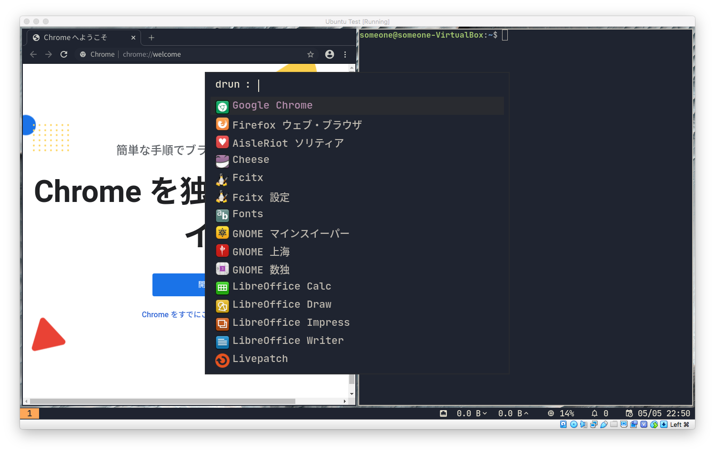The image size is (715, 453).
Task: Click the penguin icon for Fcitx 設定
Action: [222, 197]
